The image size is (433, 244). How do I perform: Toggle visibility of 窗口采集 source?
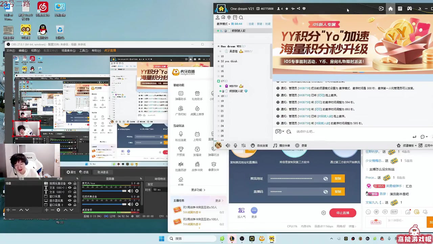point(70,196)
